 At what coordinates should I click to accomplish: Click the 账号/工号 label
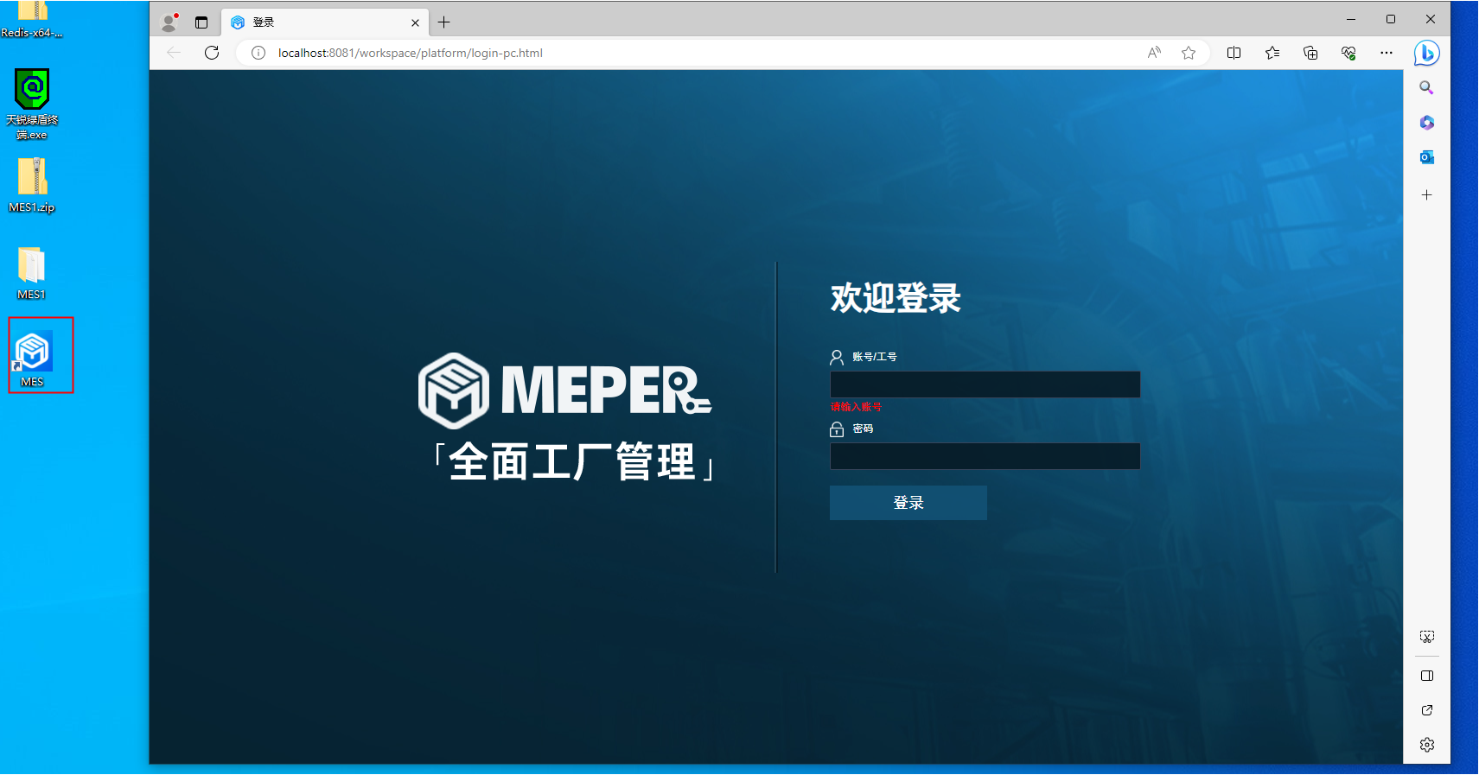click(x=875, y=357)
